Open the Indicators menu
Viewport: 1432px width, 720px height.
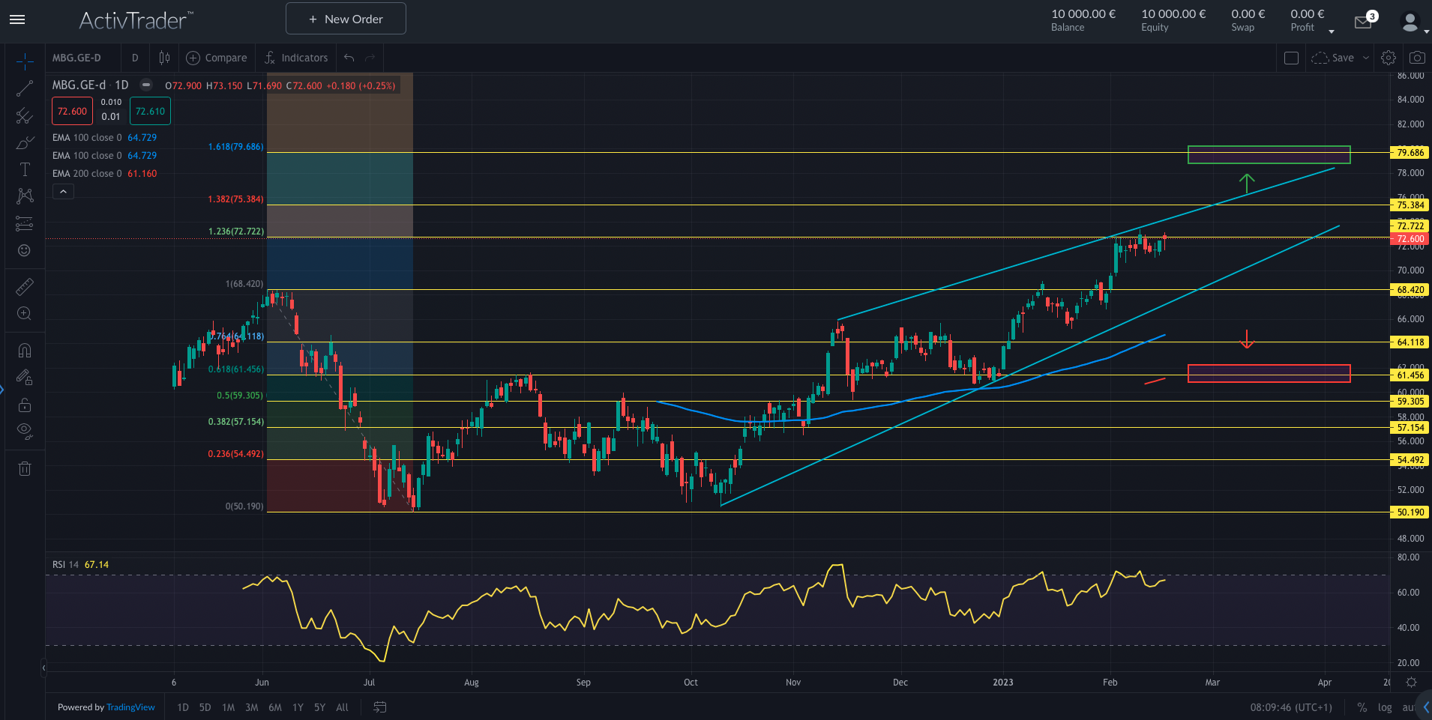point(296,58)
